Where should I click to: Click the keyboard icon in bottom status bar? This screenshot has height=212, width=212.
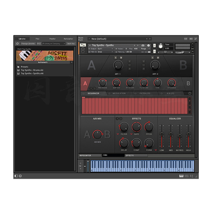click(181, 176)
